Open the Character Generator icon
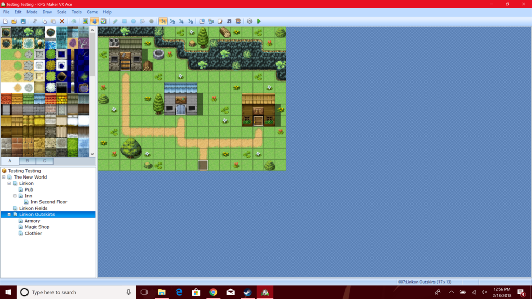532x299 pixels. point(238,21)
